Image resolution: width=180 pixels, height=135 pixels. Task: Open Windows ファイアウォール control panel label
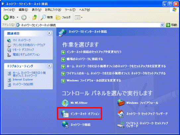pyautogui.click(x=142, y=103)
